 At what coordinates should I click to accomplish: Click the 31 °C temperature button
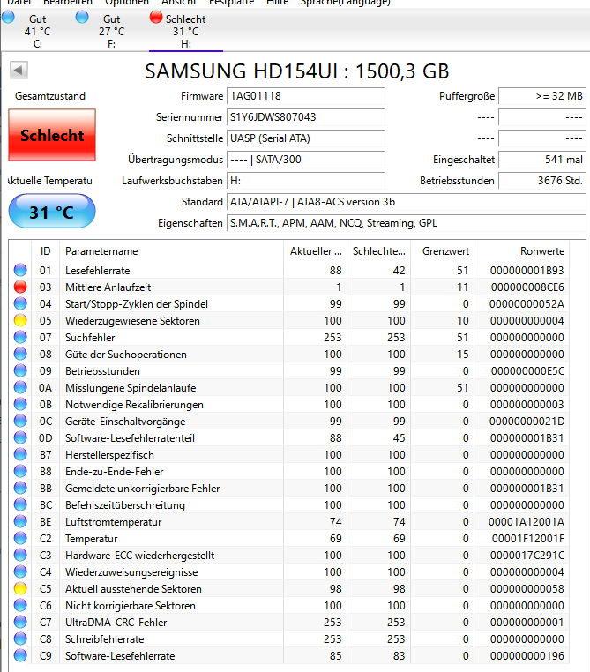pos(52,211)
